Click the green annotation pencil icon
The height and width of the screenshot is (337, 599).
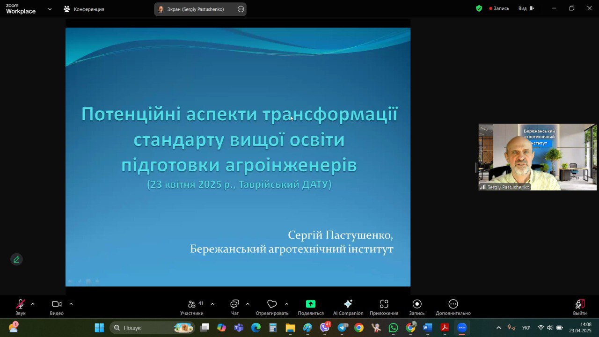(x=16, y=259)
